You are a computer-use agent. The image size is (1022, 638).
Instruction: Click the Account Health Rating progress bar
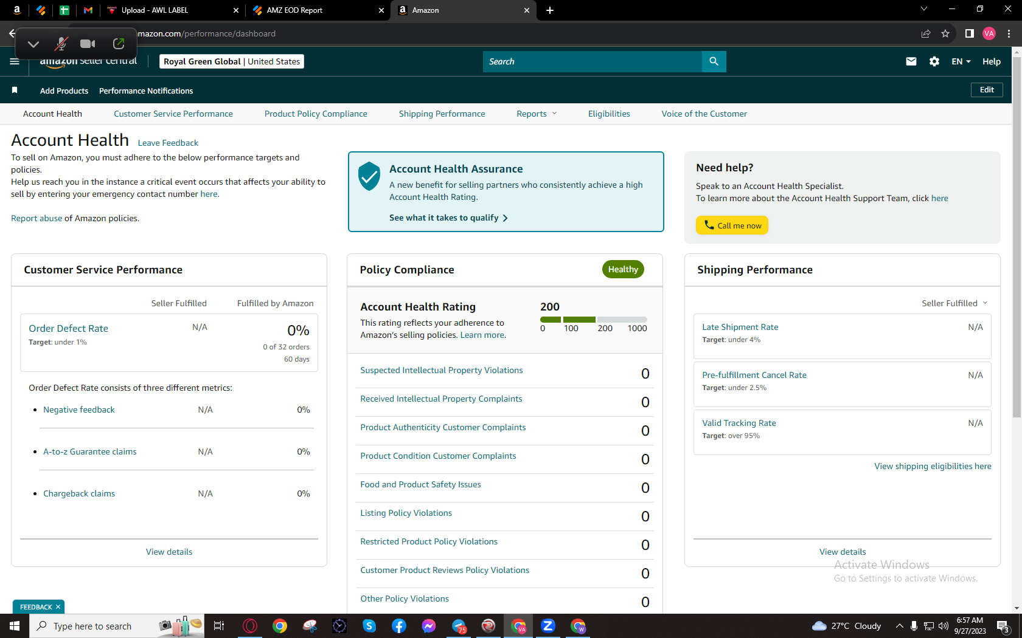tap(594, 320)
